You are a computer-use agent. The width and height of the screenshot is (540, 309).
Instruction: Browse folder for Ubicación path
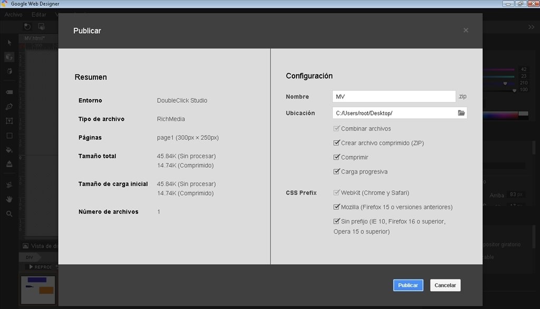click(461, 113)
